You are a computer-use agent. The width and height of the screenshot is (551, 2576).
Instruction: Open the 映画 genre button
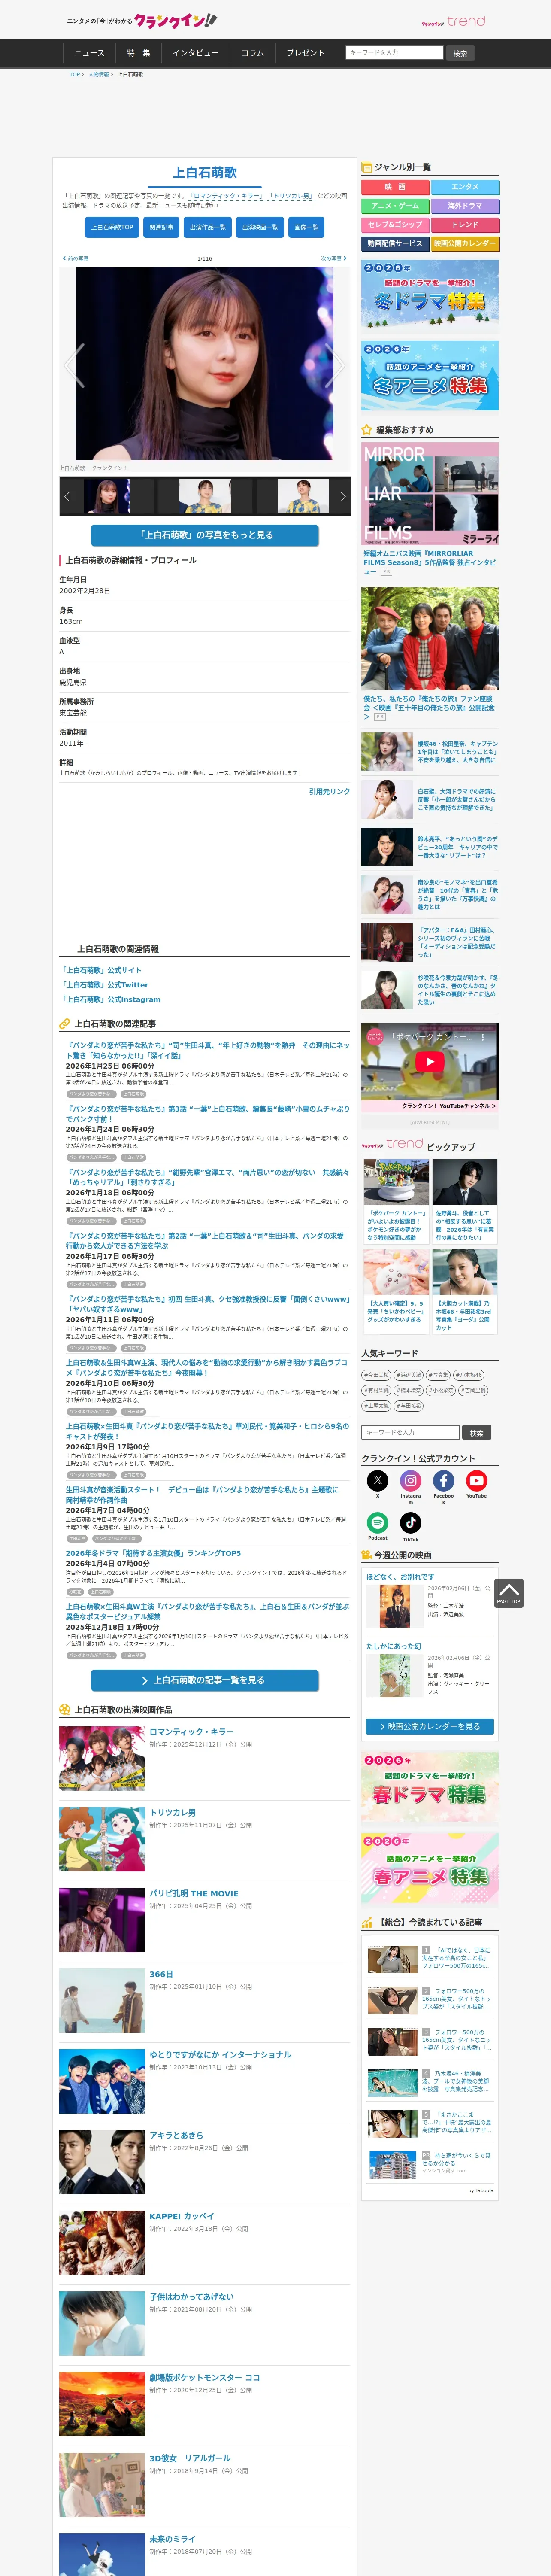(x=395, y=187)
